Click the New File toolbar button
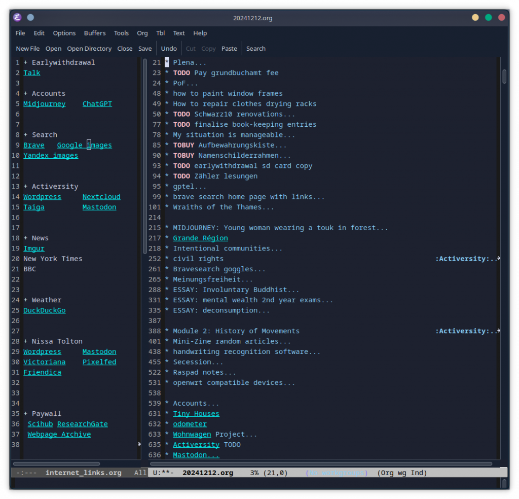This screenshot has width=519, height=499. (28, 49)
